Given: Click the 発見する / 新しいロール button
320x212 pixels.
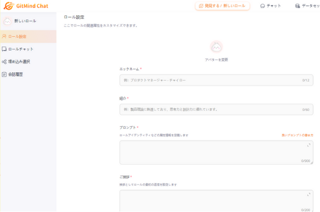Looking at the screenshot, I should pos(222,6).
